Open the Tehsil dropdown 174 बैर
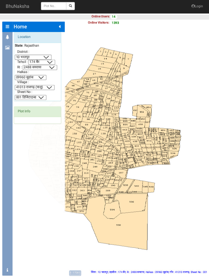Image resolution: width=209 pixels, height=278 pixels. (x=42, y=62)
